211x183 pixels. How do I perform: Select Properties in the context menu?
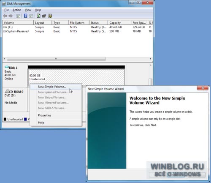(x=56, y=115)
